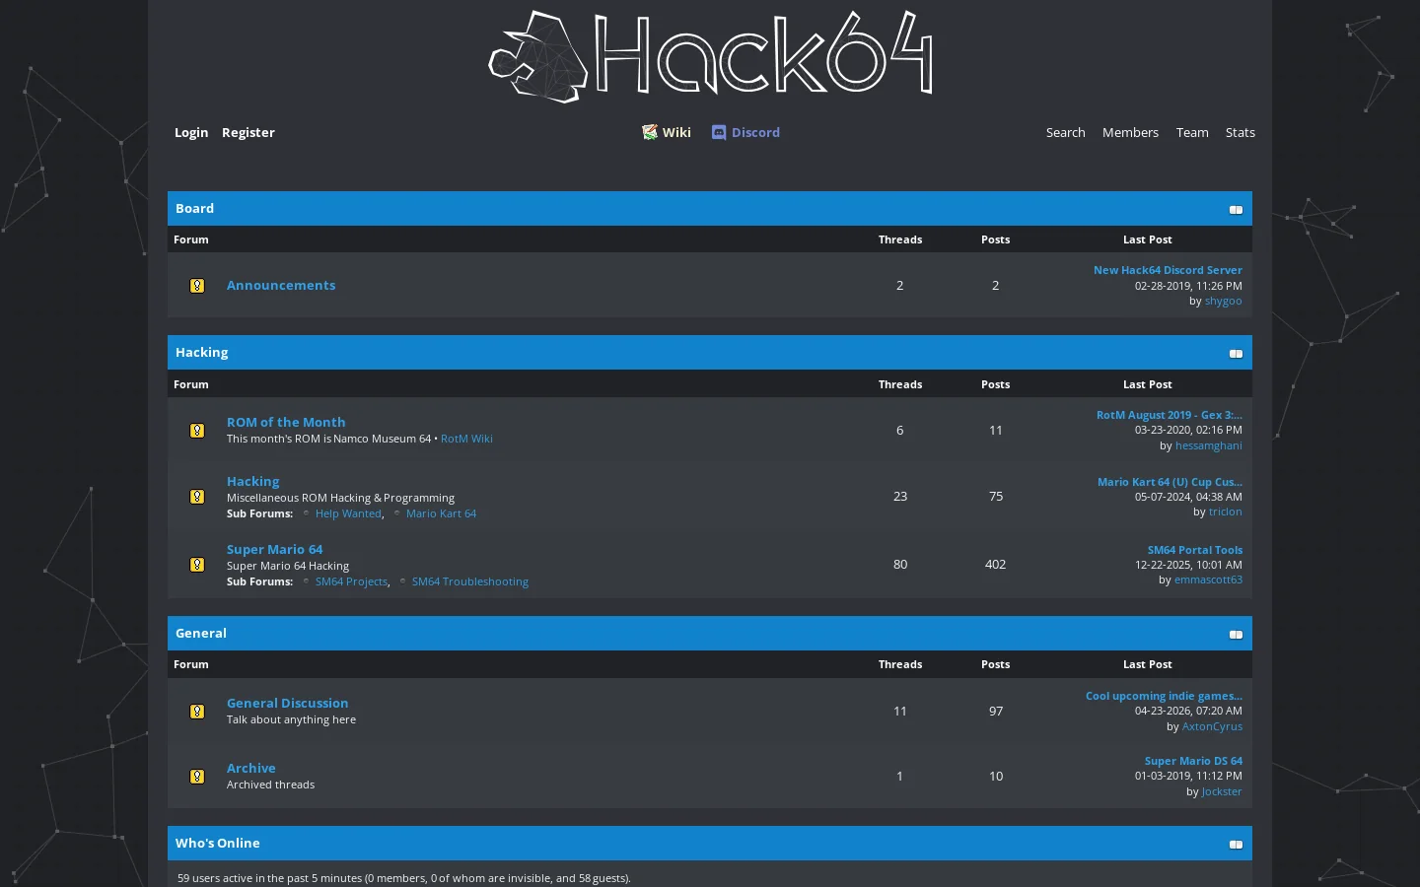Click the Discord icon in navigation

click(719, 132)
